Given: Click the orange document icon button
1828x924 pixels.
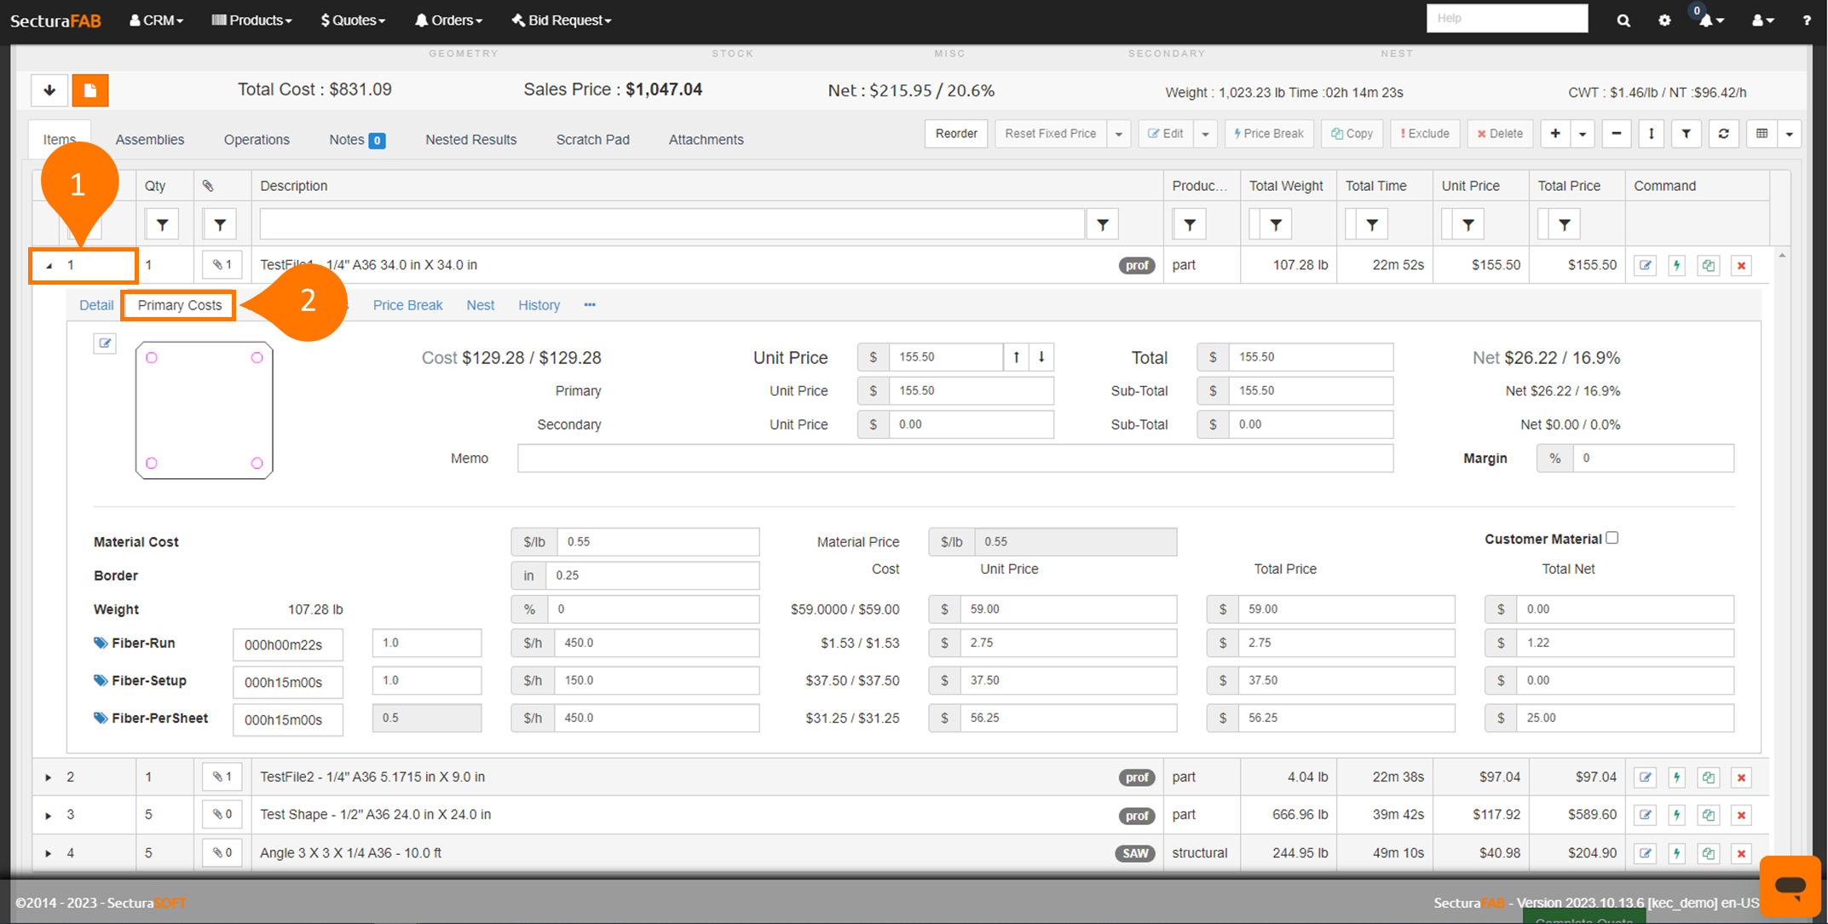Looking at the screenshot, I should (90, 90).
